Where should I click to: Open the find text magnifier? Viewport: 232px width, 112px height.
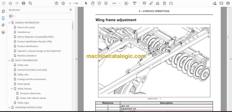click(30, 3)
